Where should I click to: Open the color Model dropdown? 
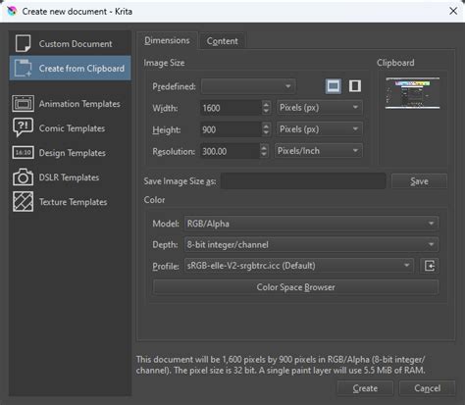point(311,224)
